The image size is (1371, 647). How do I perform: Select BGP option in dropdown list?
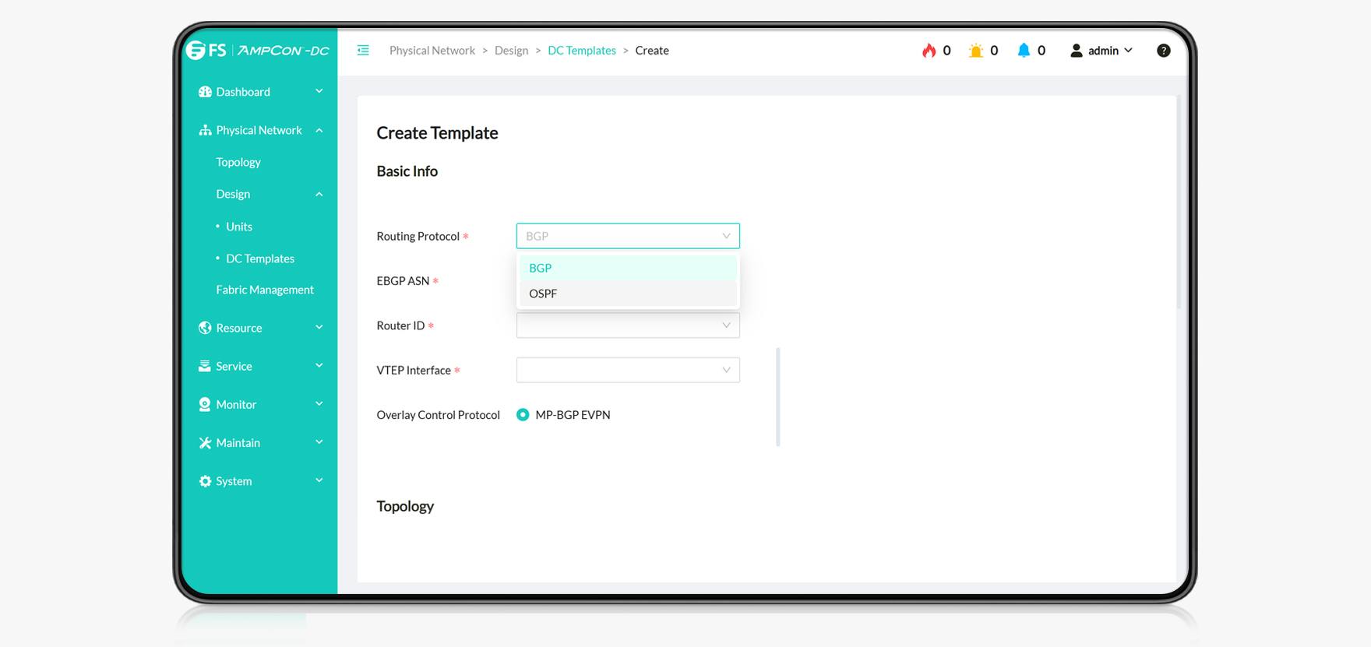(541, 268)
